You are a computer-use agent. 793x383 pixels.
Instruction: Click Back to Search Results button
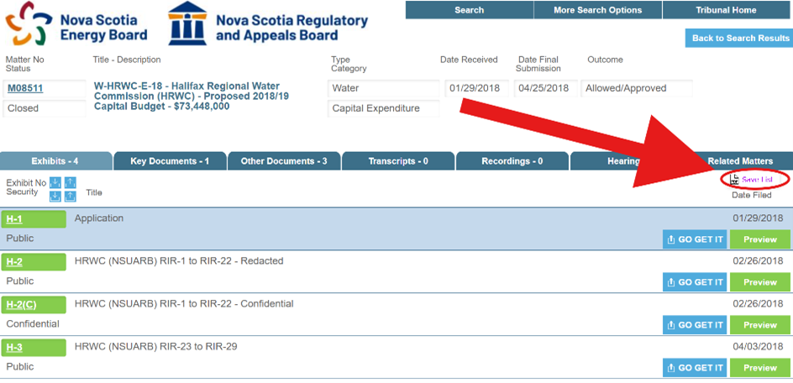[x=739, y=39]
